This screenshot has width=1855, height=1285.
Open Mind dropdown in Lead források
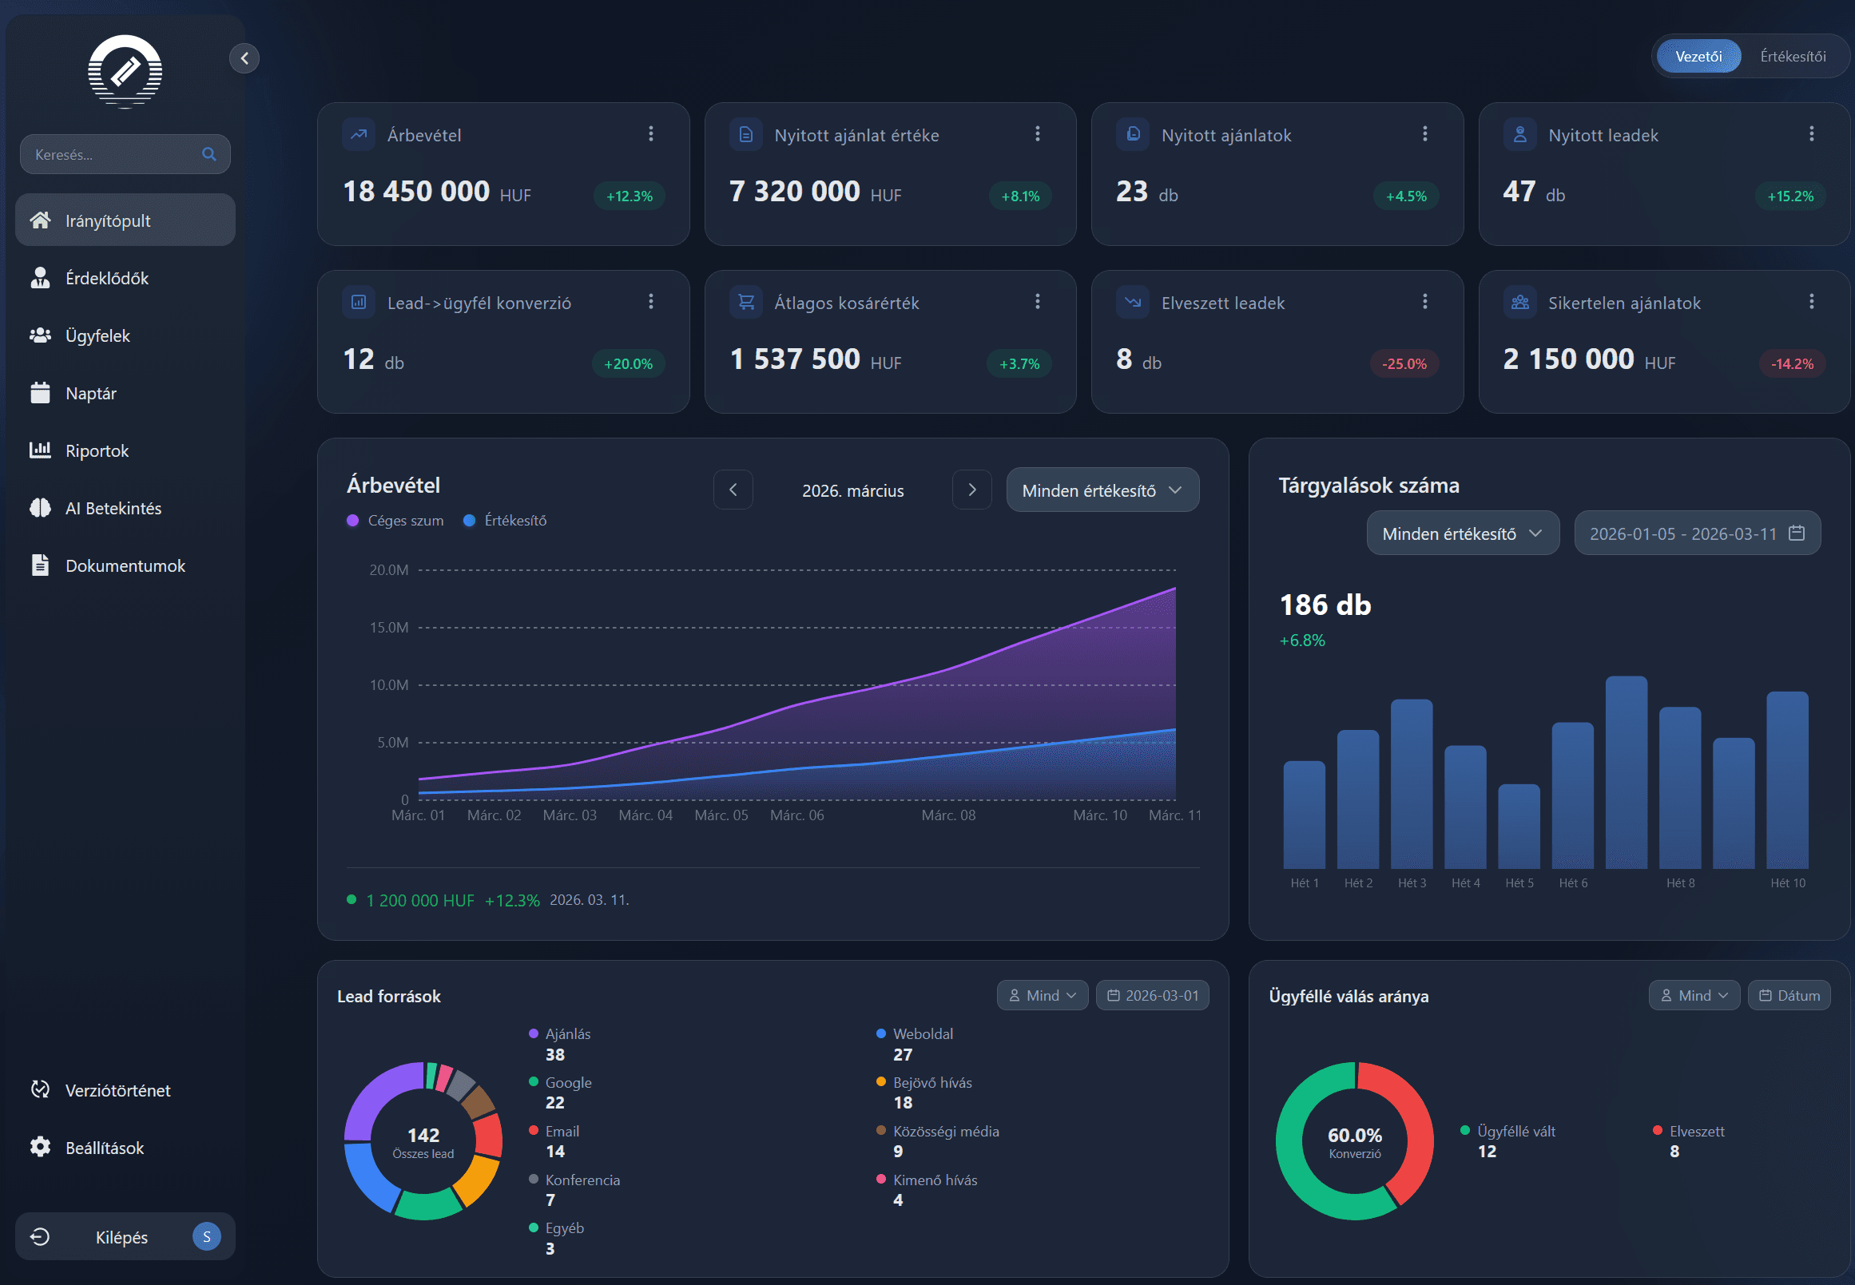pos(1043,995)
